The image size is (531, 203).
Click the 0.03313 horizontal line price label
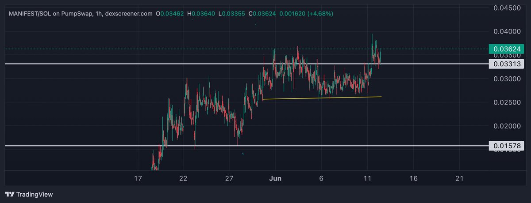pyautogui.click(x=506, y=64)
